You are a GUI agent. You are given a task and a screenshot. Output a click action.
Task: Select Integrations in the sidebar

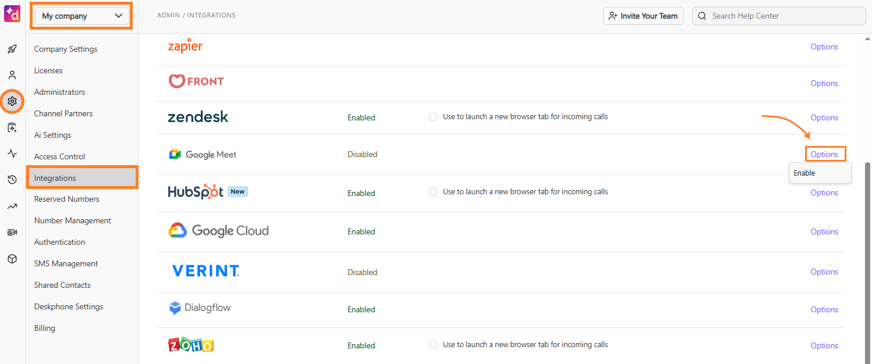pos(82,178)
